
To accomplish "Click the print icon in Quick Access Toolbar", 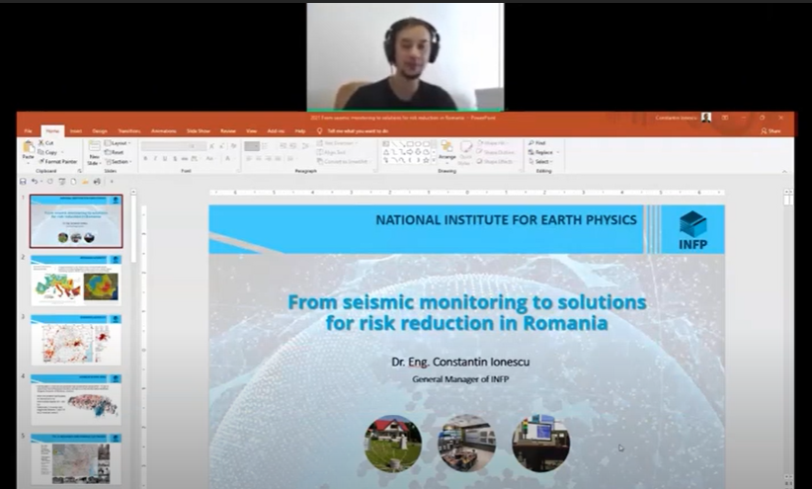I will (97, 182).
